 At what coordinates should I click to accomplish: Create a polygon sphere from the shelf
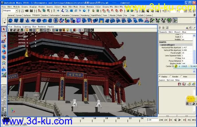(x=11, y=20)
